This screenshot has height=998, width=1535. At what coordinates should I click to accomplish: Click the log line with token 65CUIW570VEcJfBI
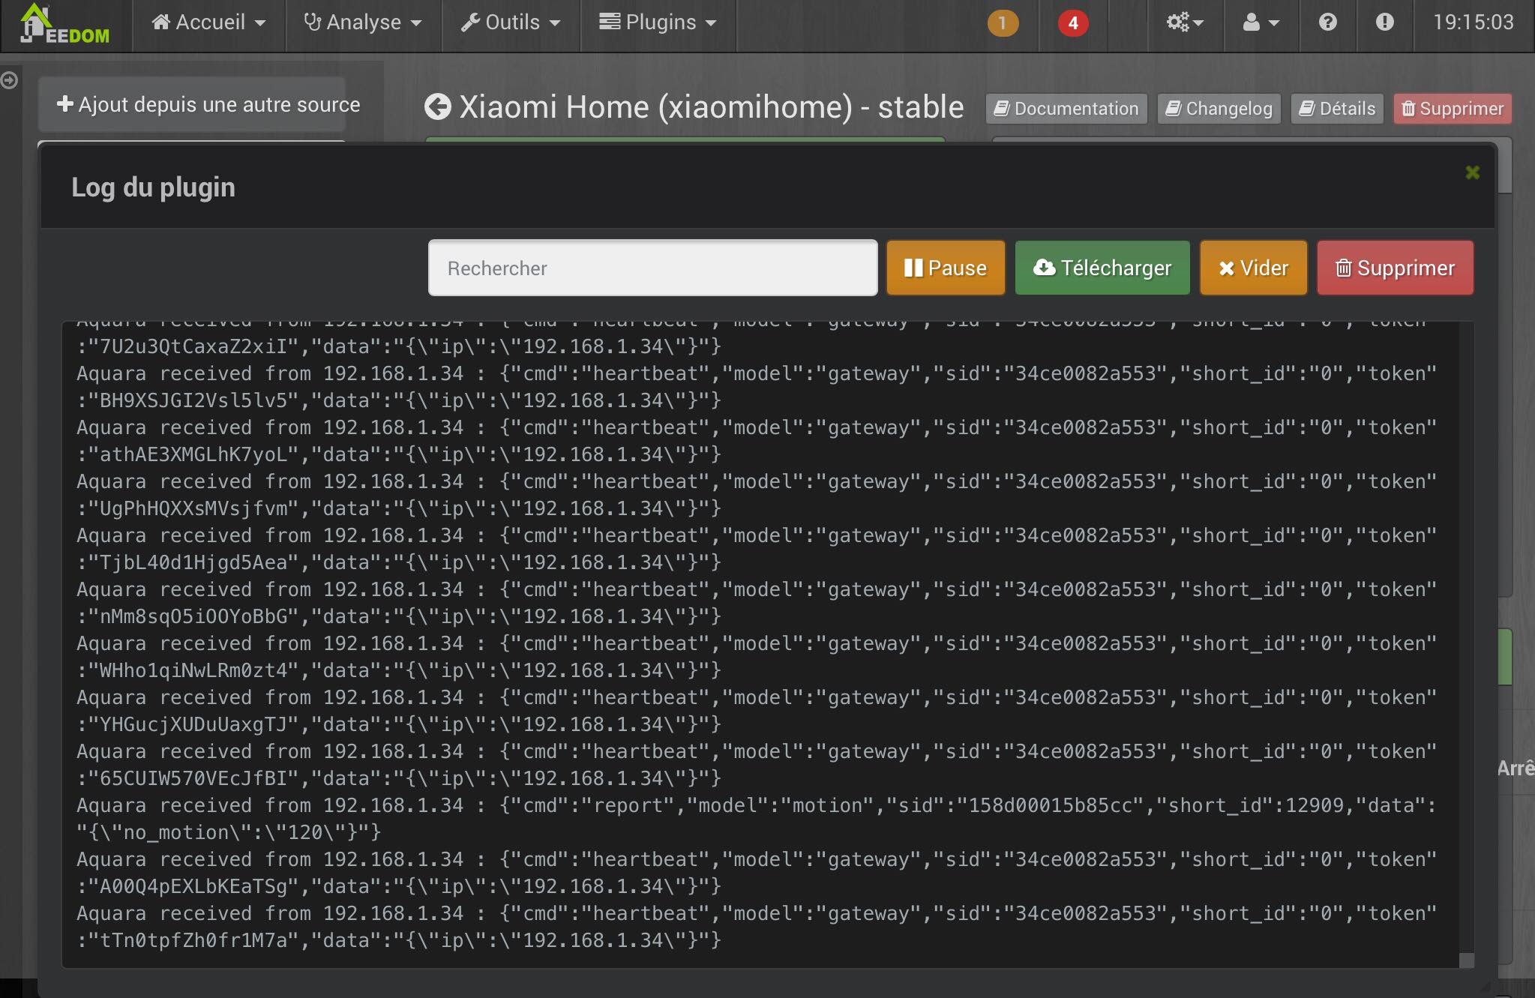pyautogui.click(x=399, y=778)
